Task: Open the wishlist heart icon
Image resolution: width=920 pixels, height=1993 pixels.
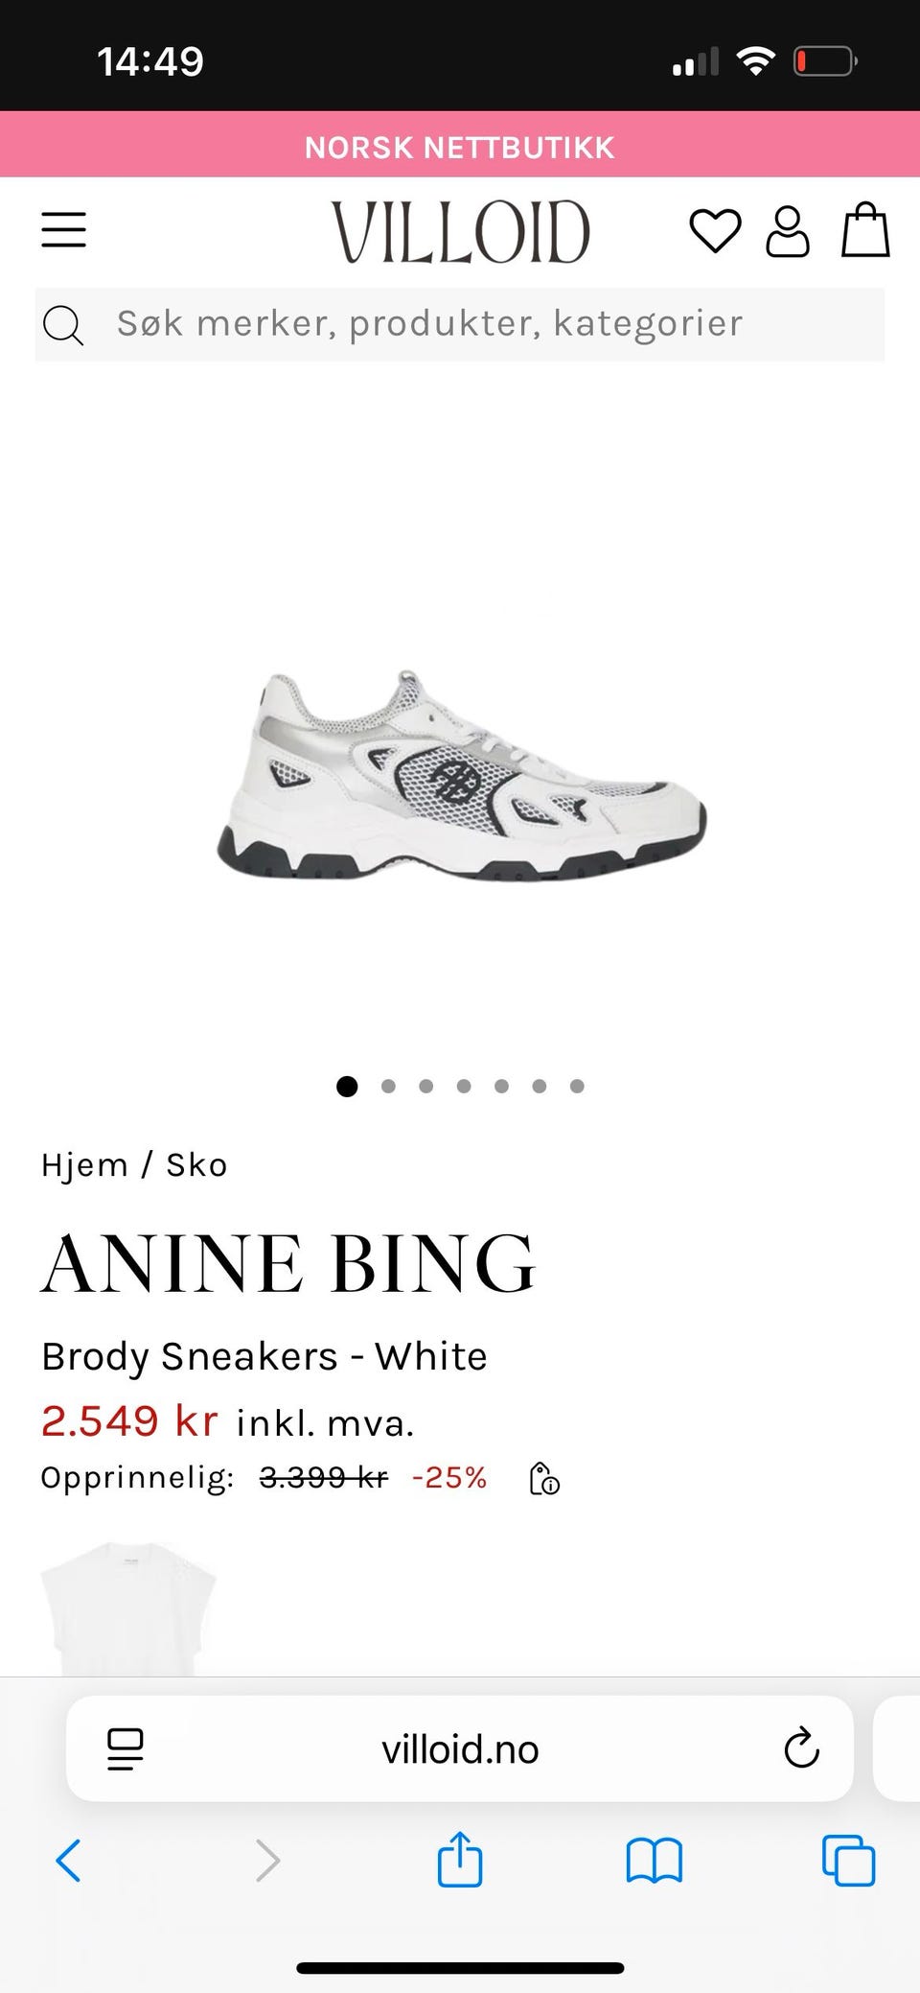Action: coord(715,231)
